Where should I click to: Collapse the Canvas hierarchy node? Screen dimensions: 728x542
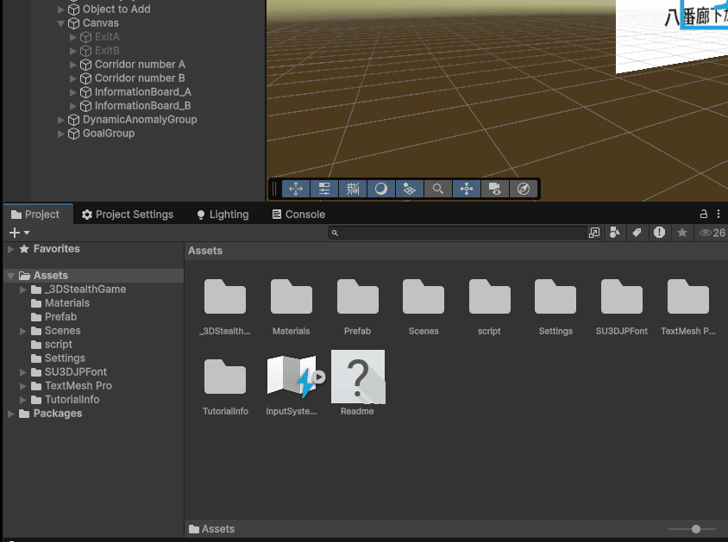(61, 23)
